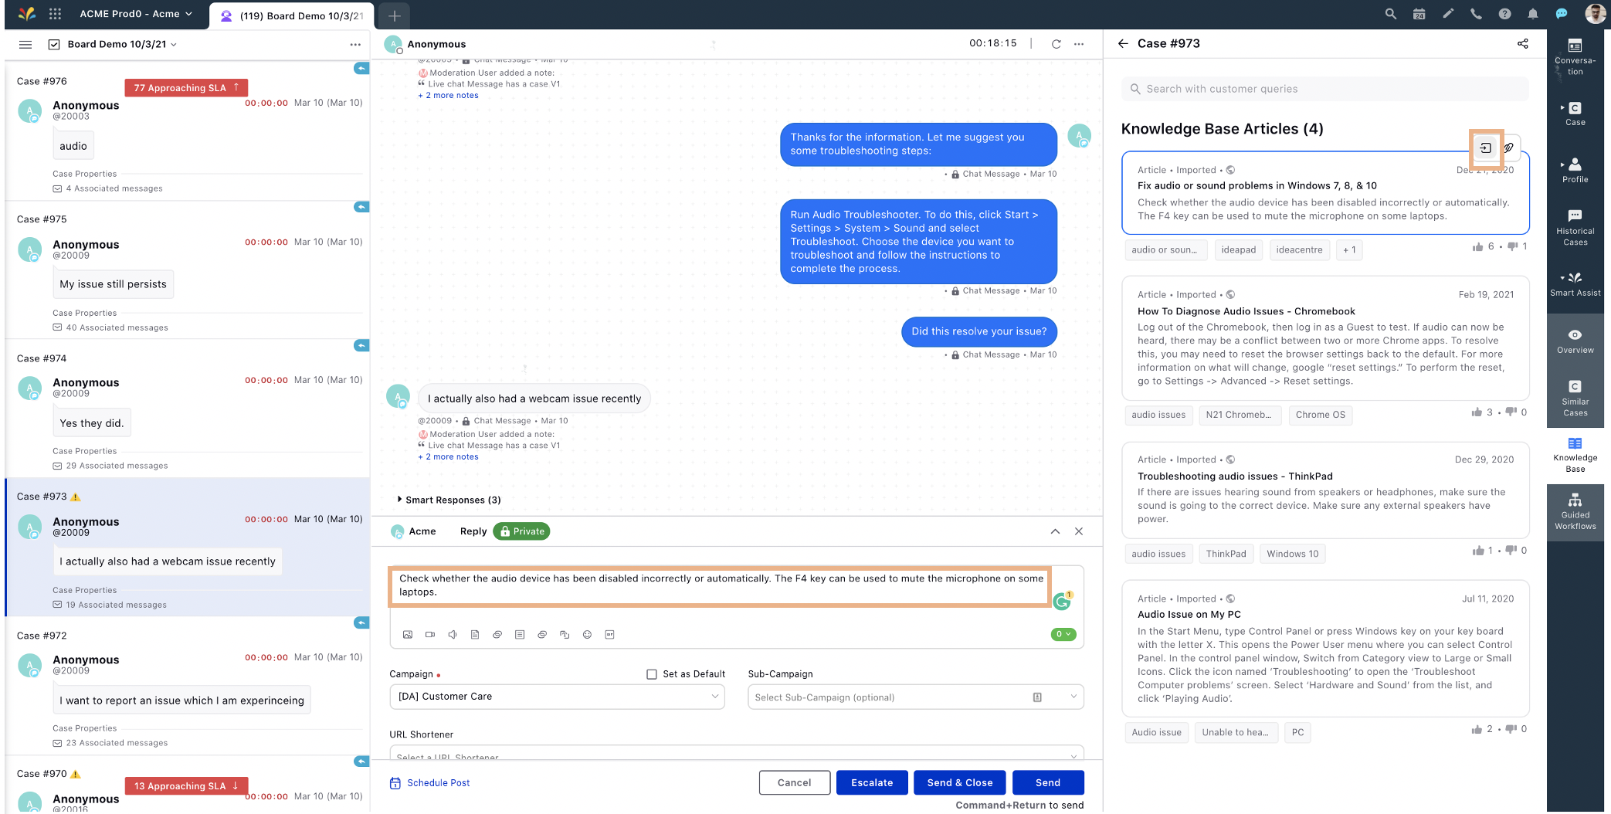Expand Smart Responses (3)
Screen dimensions: 1611x814
click(449, 500)
